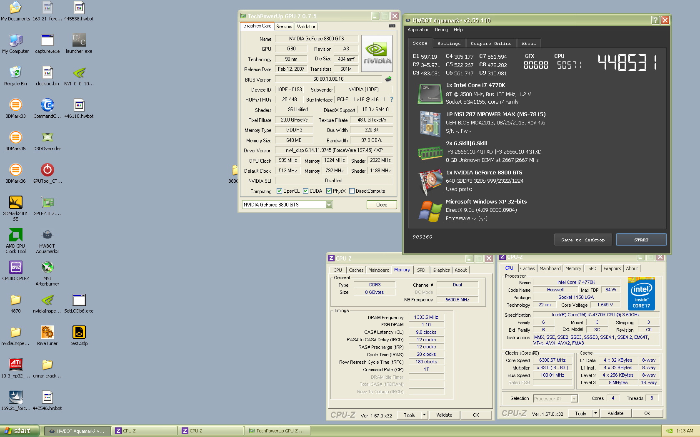The image size is (700, 437).
Task: Open MSI Afterburner desktop icon
Action: (47, 273)
